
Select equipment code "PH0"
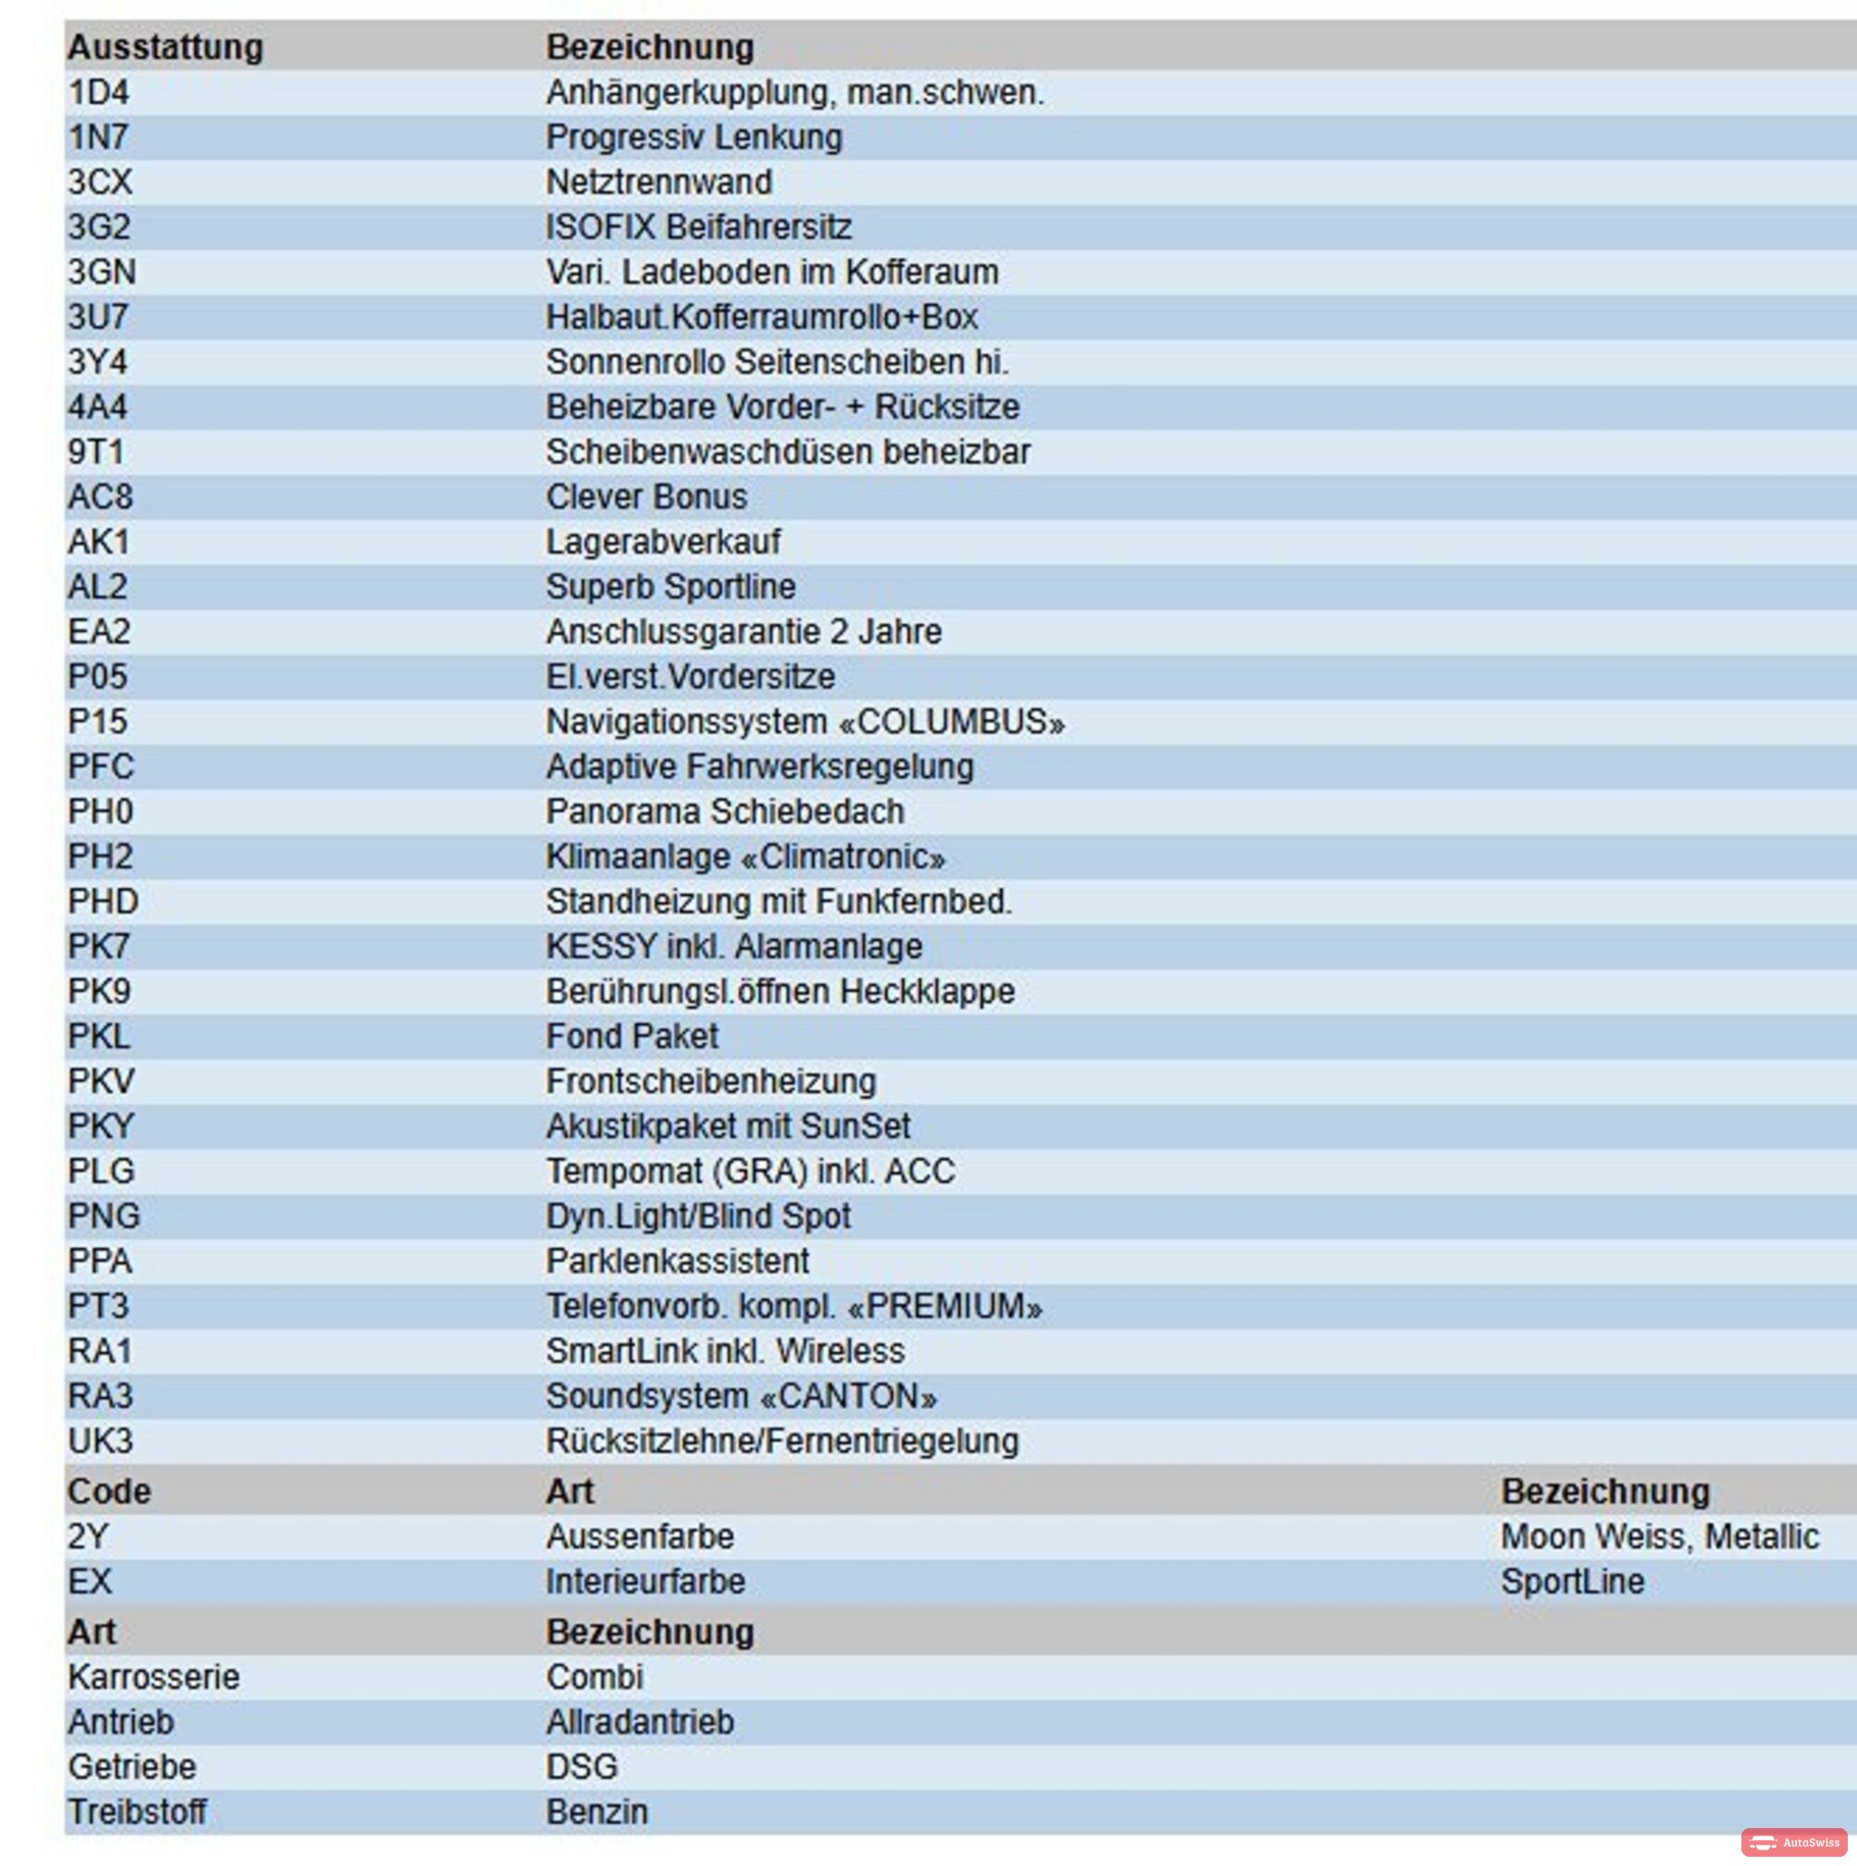101,812
